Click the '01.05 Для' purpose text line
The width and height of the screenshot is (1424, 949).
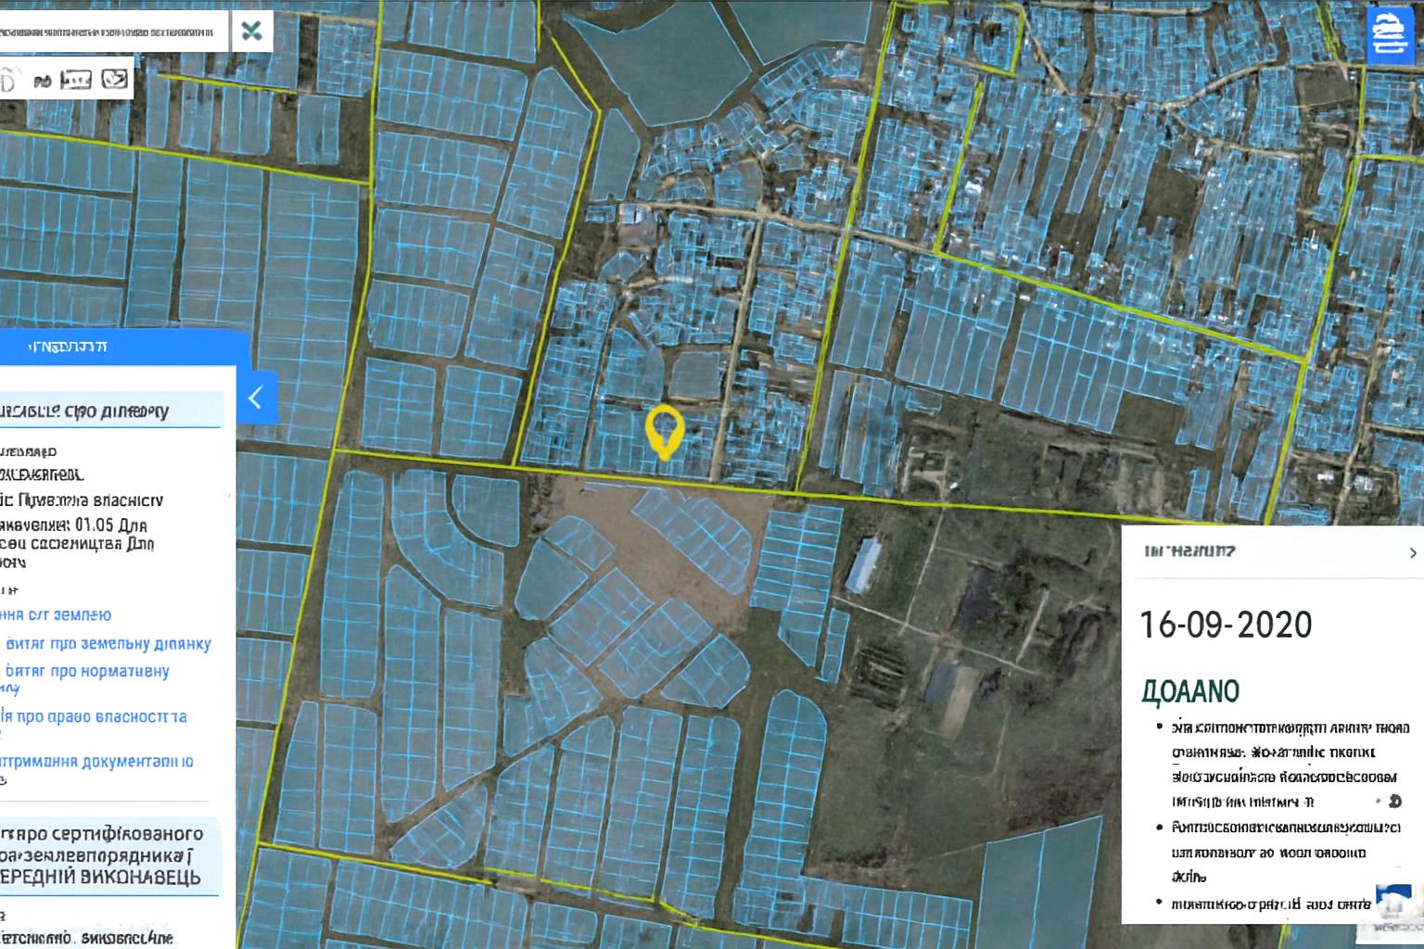click(72, 525)
